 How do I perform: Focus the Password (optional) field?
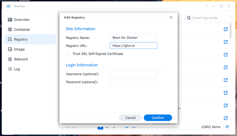click(x=134, y=82)
